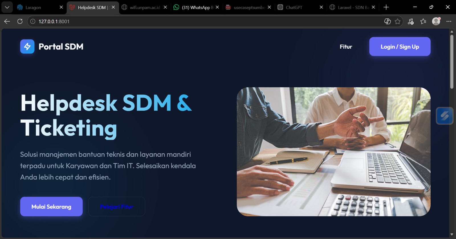Go back with the browser back arrow

pos(7,21)
